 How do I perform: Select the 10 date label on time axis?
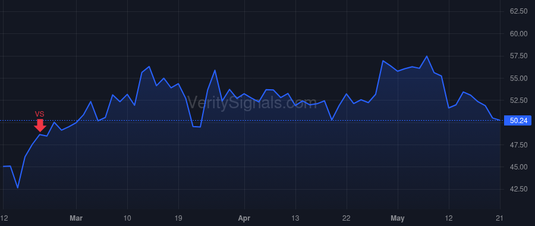pyautogui.click(x=127, y=218)
